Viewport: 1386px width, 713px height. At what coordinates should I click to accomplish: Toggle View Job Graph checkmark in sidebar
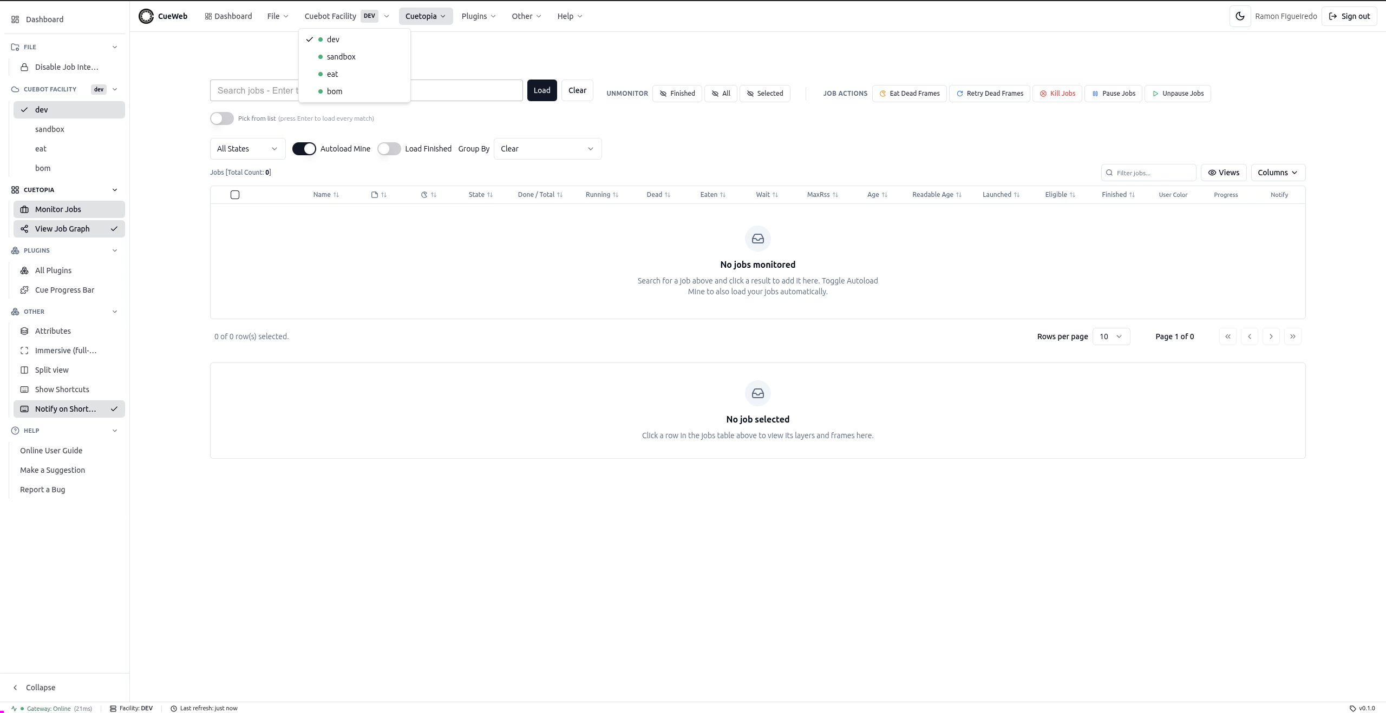pos(114,229)
